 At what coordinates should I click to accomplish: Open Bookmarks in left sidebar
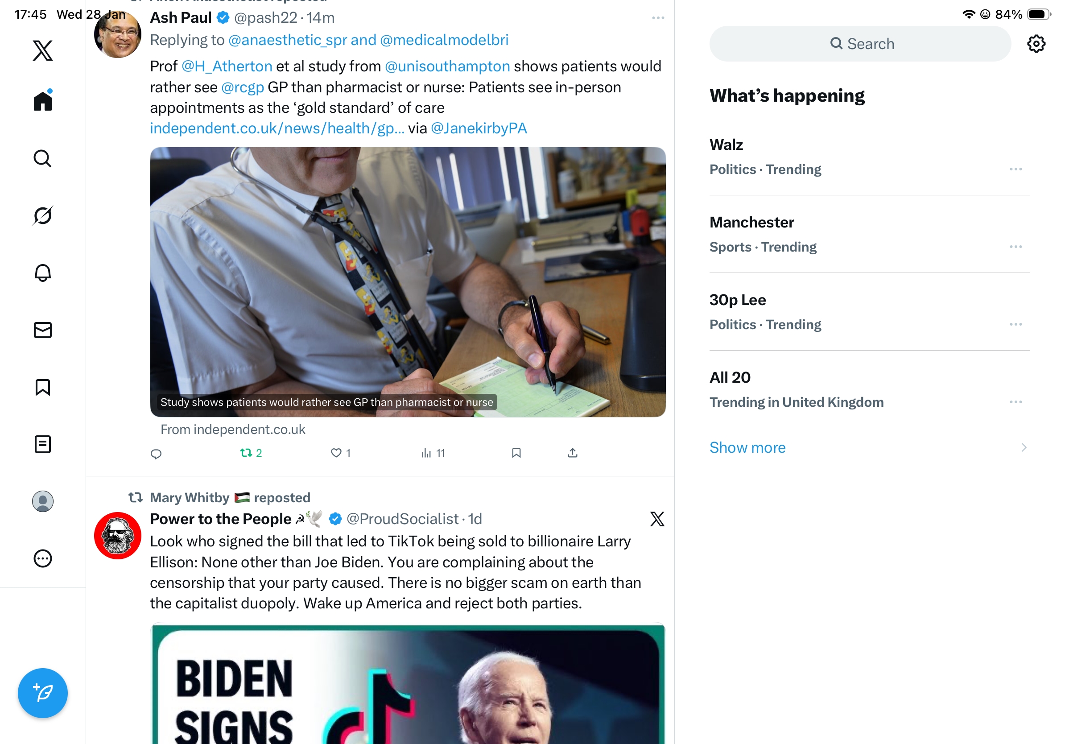43,387
